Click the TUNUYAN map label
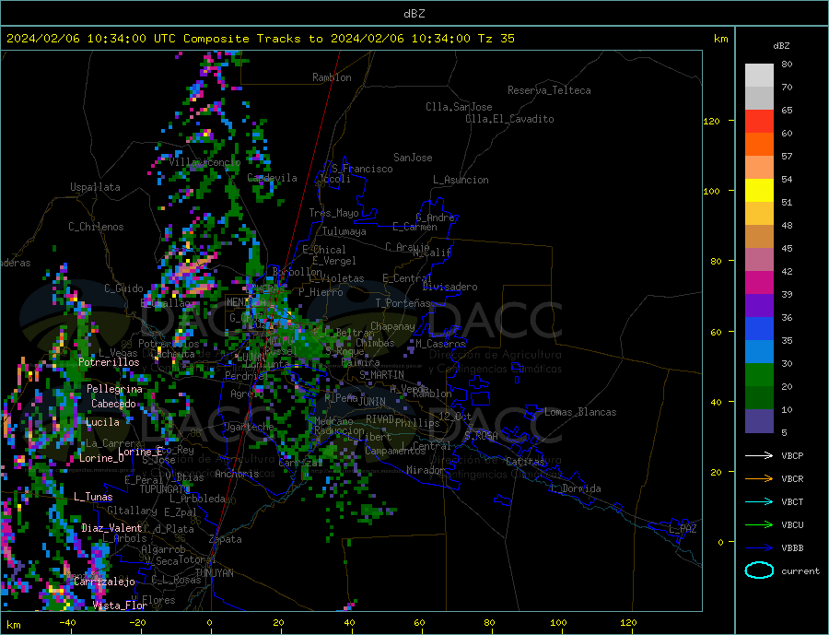The width and height of the screenshot is (829, 635). click(214, 573)
